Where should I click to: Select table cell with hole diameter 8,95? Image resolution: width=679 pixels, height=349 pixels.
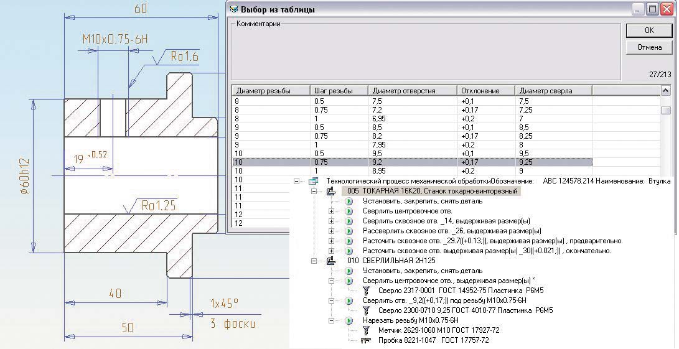click(413, 171)
